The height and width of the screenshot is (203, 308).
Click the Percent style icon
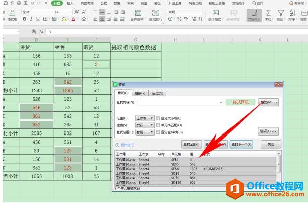coord(179,19)
